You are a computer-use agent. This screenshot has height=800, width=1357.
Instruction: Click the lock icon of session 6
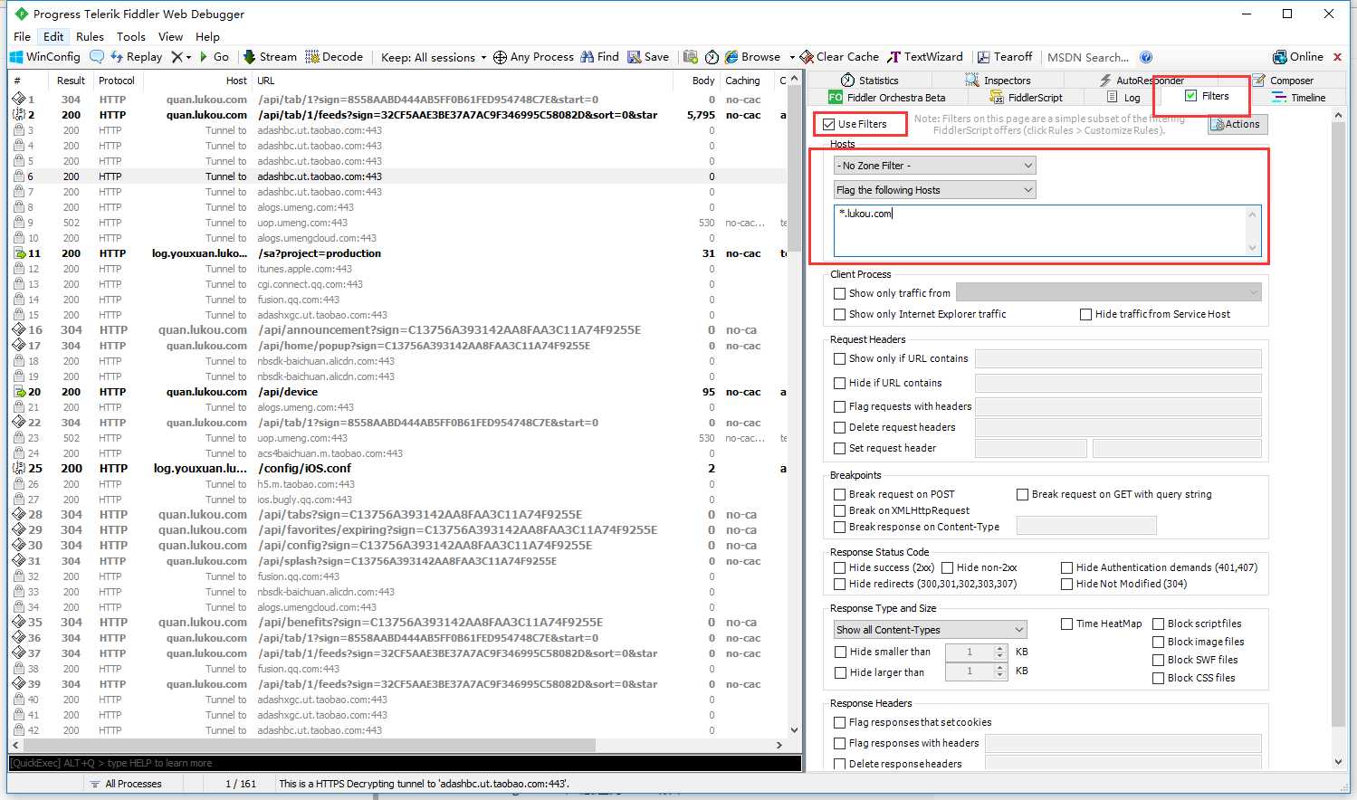(x=18, y=176)
